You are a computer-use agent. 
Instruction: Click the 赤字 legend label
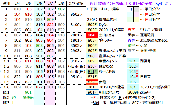[x=131, y=30]
